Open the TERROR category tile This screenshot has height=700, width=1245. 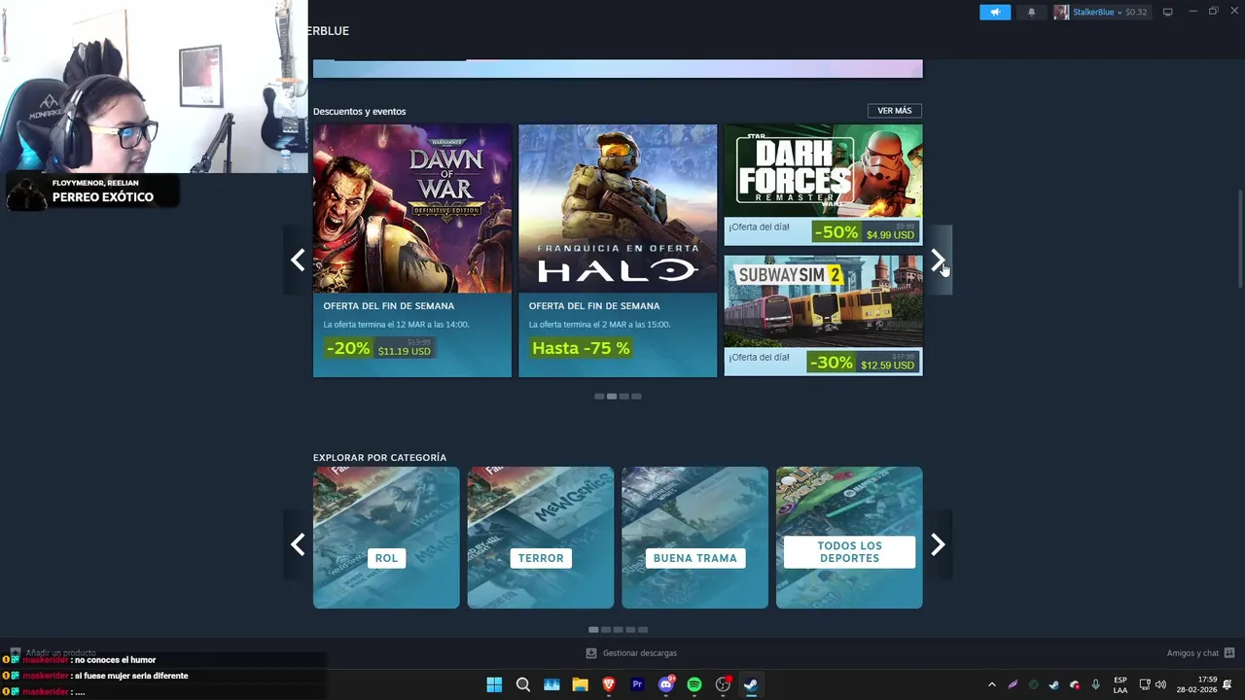pos(541,538)
